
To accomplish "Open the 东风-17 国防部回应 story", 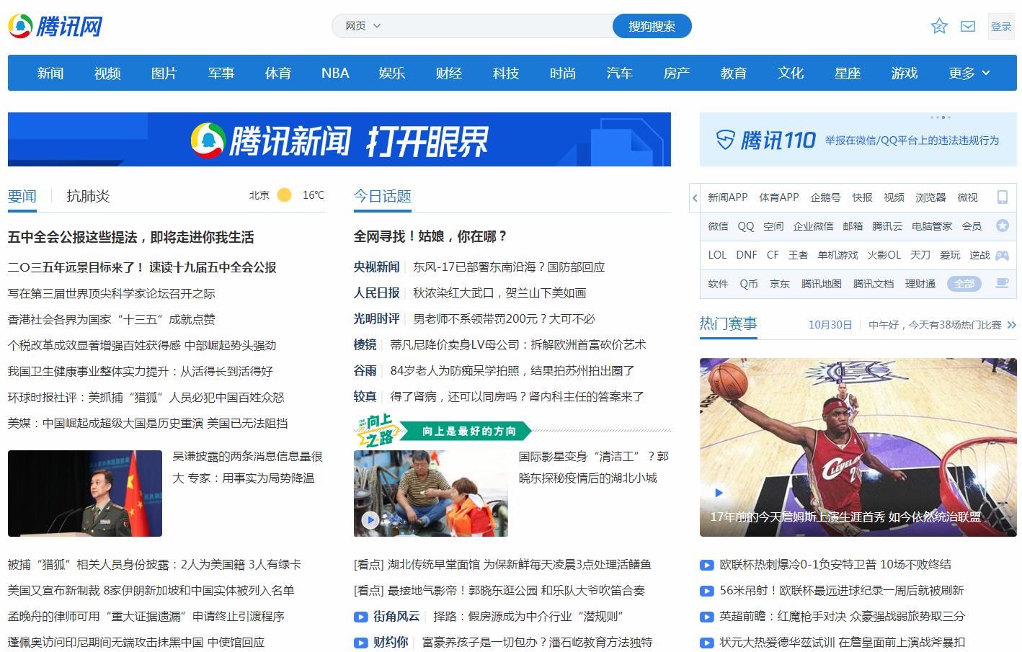I will [509, 267].
